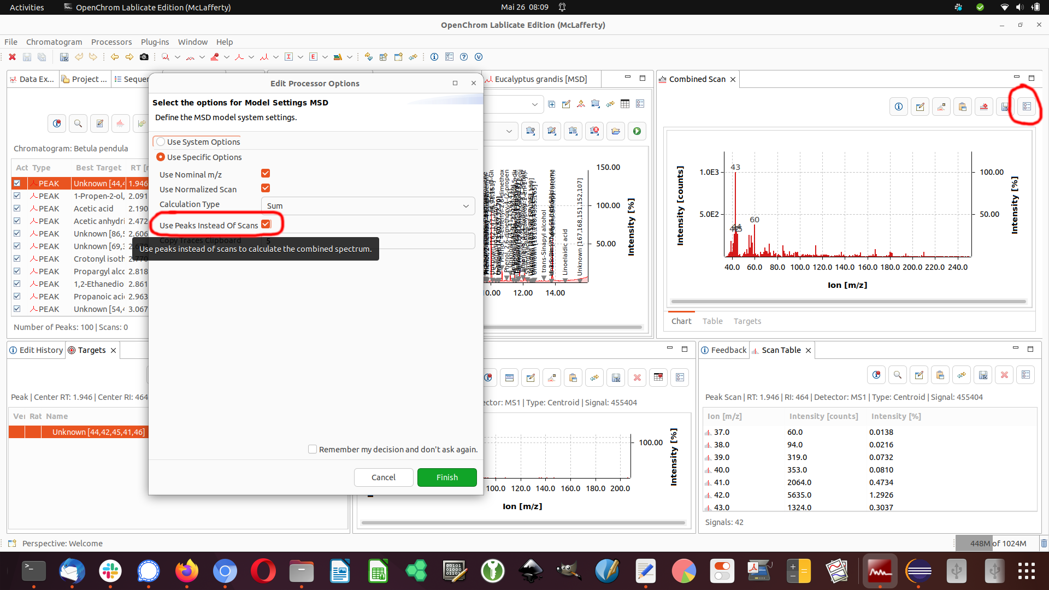This screenshot has height=590, width=1049.
Task: Delete entries using the red X in Scan Table
Action: [x=1005, y=375]
